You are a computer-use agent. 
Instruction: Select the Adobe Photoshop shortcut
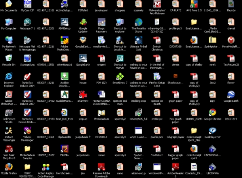[9, 95]
